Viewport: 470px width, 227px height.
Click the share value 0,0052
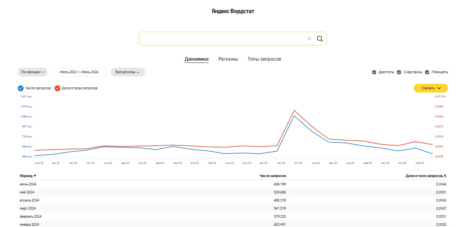[x=441, y=224]
